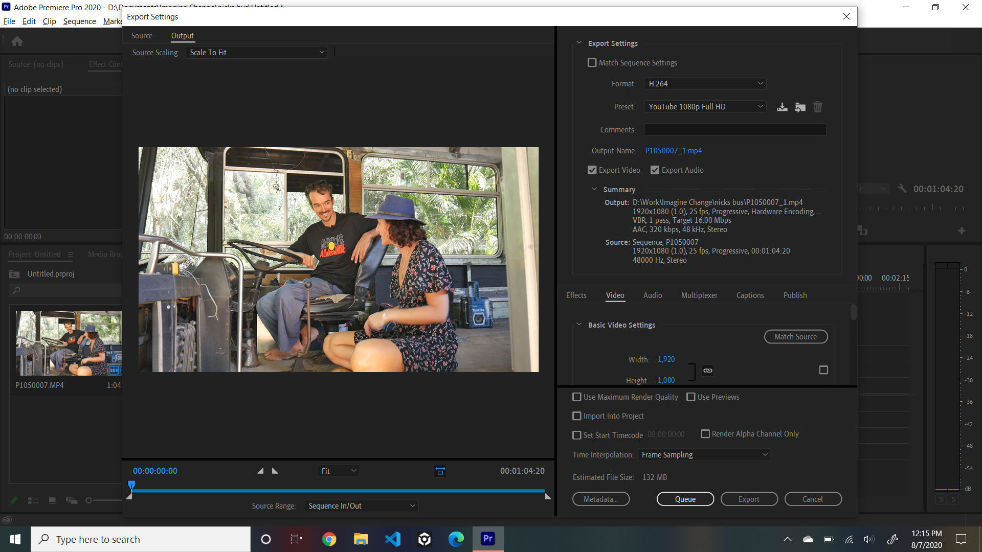The height and width of the screenshot is (552, 982).
Task: Open the Preset dropdown
Action: (705, 106)
